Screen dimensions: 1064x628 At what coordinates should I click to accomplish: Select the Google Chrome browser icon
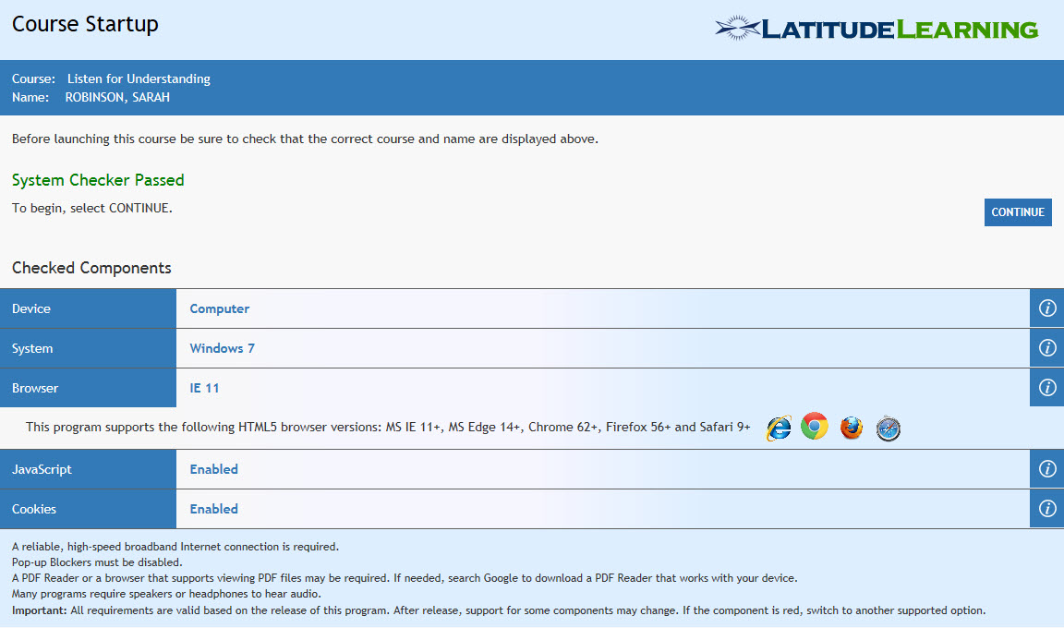815,427
